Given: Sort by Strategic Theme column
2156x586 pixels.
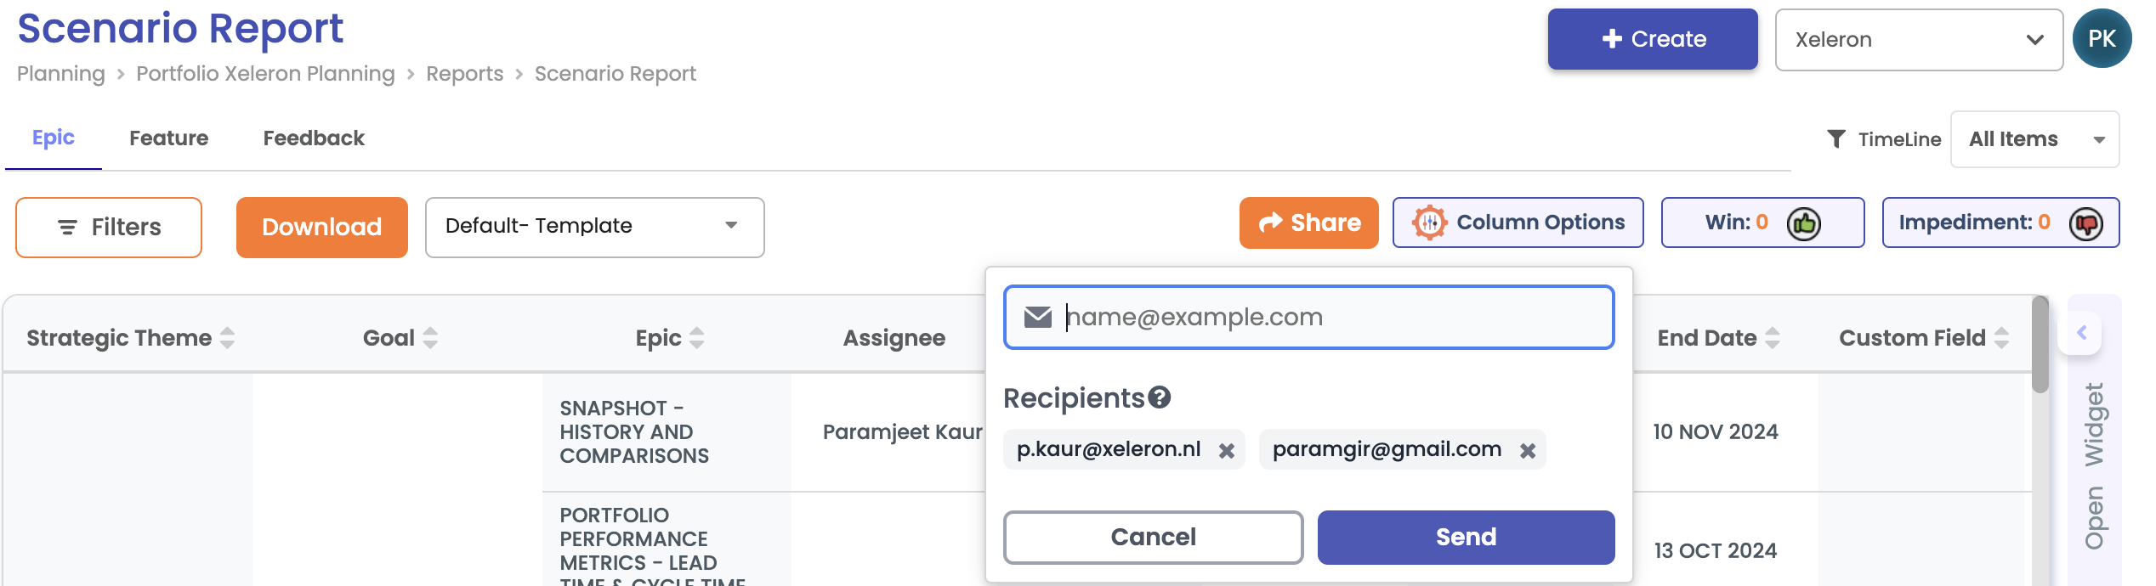Looking at the screenshot, I should [x=227, y=338].
